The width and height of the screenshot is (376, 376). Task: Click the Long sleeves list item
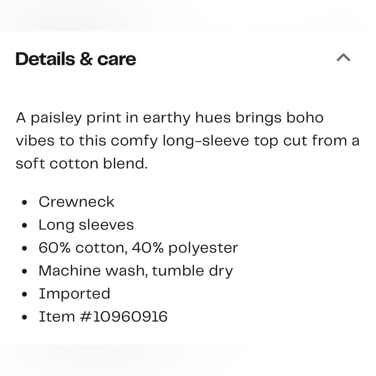86,225
